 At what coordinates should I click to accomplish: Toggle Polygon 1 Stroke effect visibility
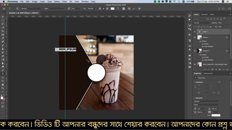(x=203, y=57)
